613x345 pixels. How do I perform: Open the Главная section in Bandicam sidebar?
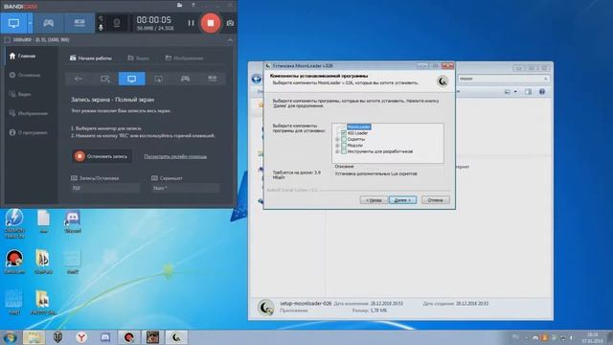(x=23, y=56)
